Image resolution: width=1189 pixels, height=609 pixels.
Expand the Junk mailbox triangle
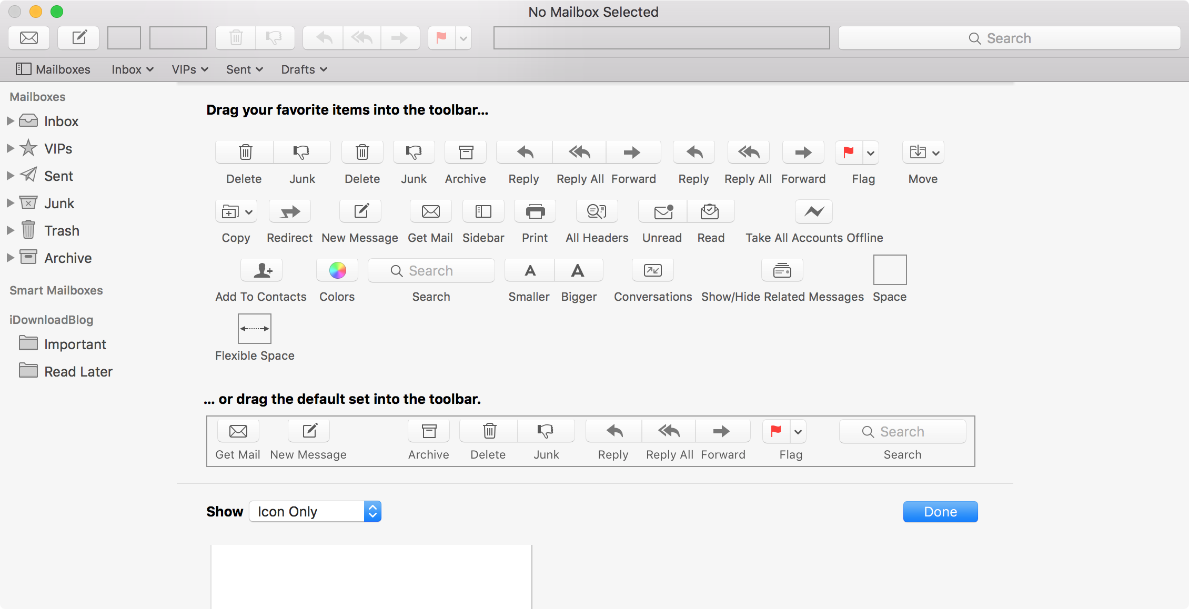tap(10, 203)
